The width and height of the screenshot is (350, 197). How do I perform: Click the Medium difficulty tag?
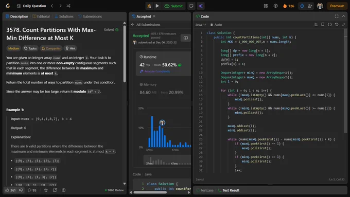[x=13, y=48]
